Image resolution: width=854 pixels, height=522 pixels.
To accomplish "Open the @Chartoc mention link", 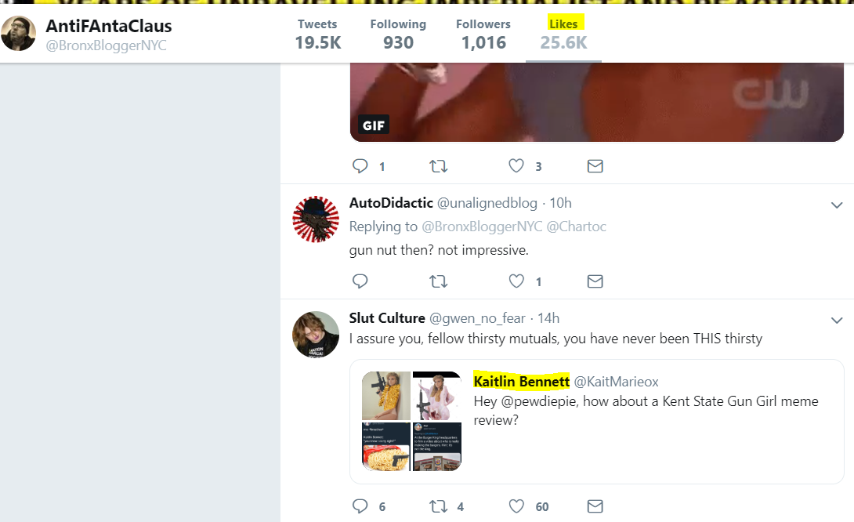I will tap(576, 227).
